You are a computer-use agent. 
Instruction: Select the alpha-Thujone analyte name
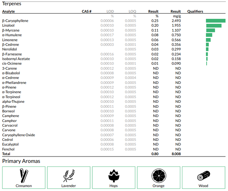point(13,101)
